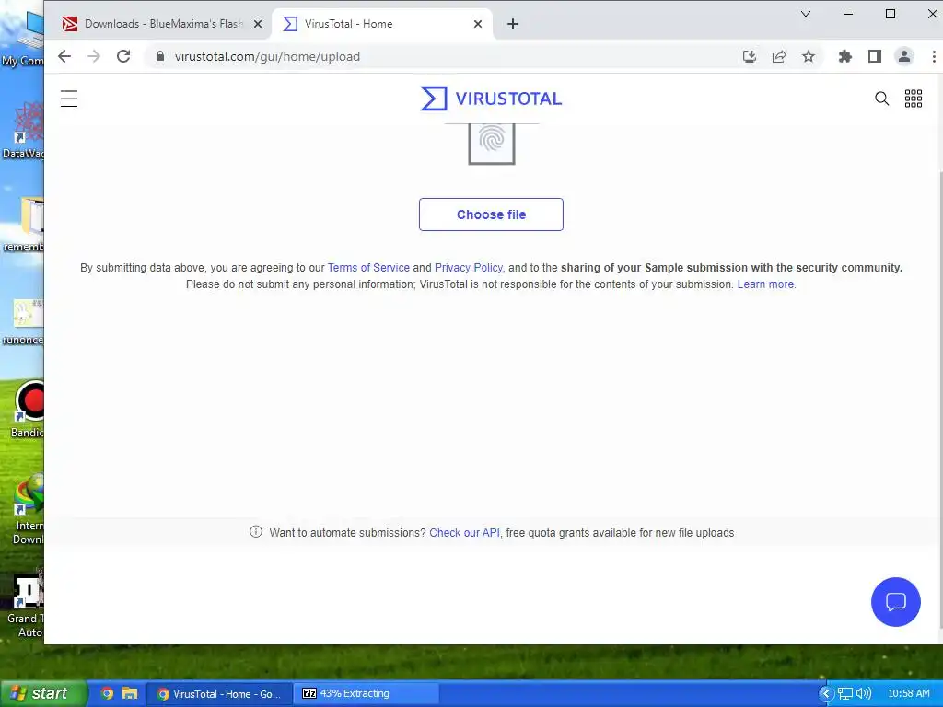Switch to VirusTotal Chrome taskbar button
Screen dimensions: 943x707
[219, 694]
